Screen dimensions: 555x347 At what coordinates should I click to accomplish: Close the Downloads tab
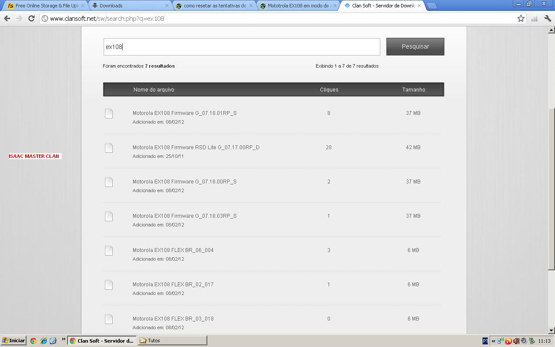pos(167,6)
